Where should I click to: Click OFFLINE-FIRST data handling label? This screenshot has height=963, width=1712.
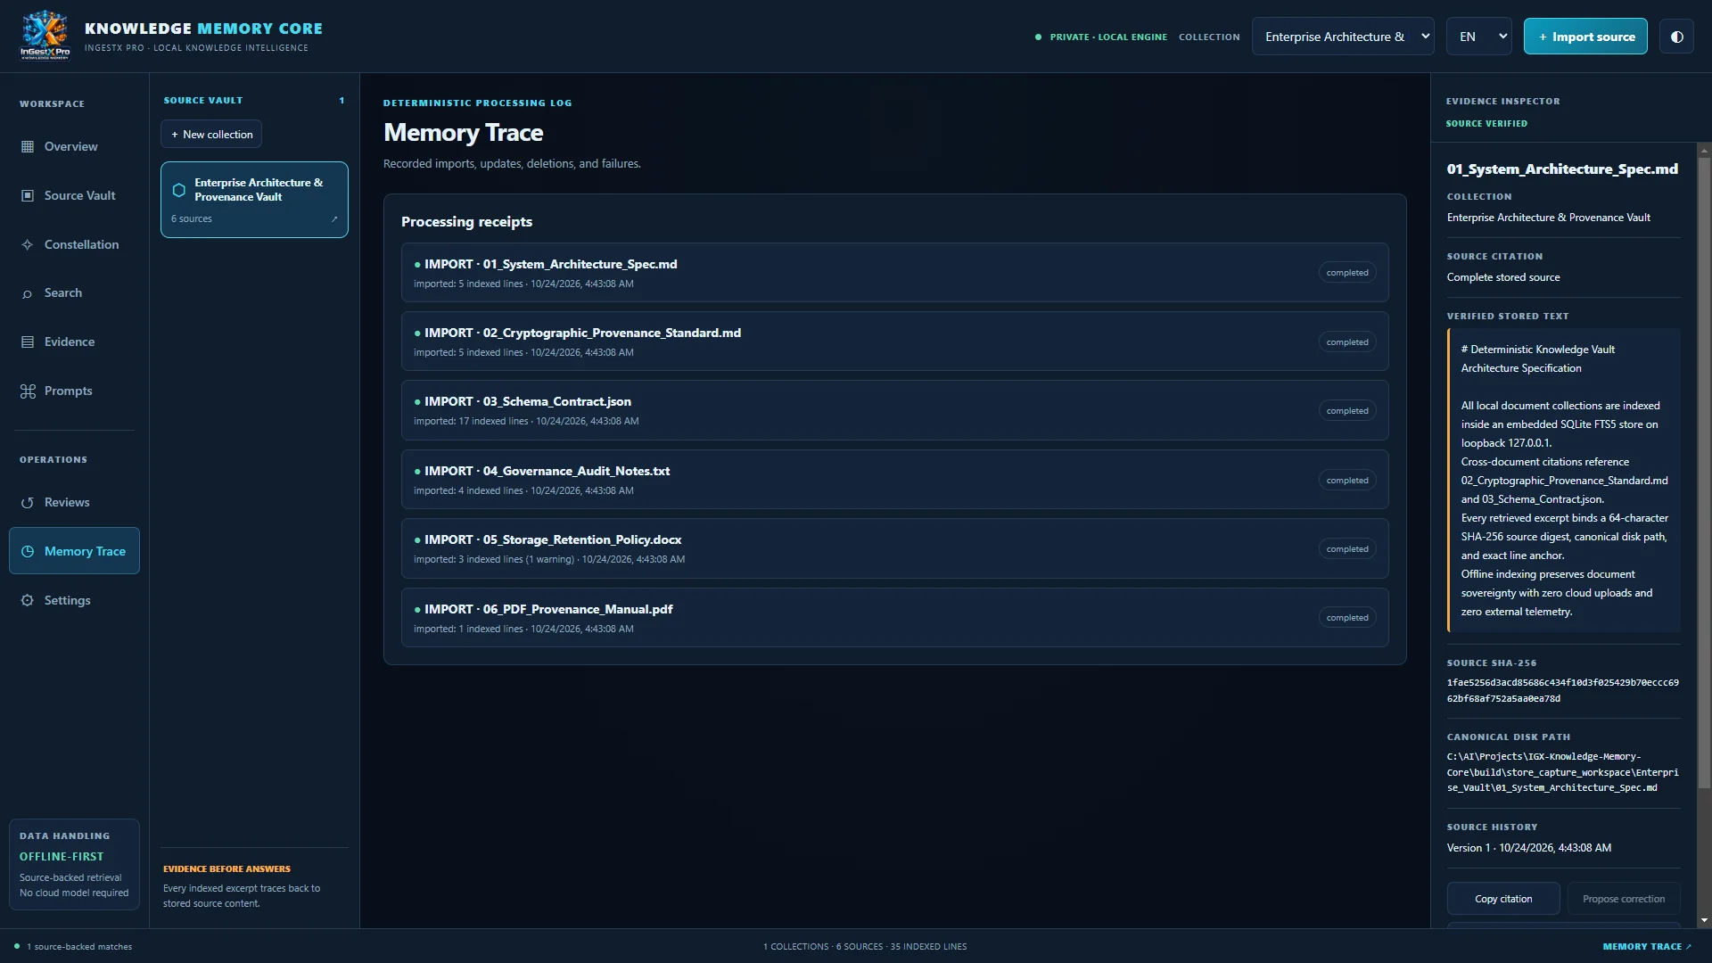62,857
